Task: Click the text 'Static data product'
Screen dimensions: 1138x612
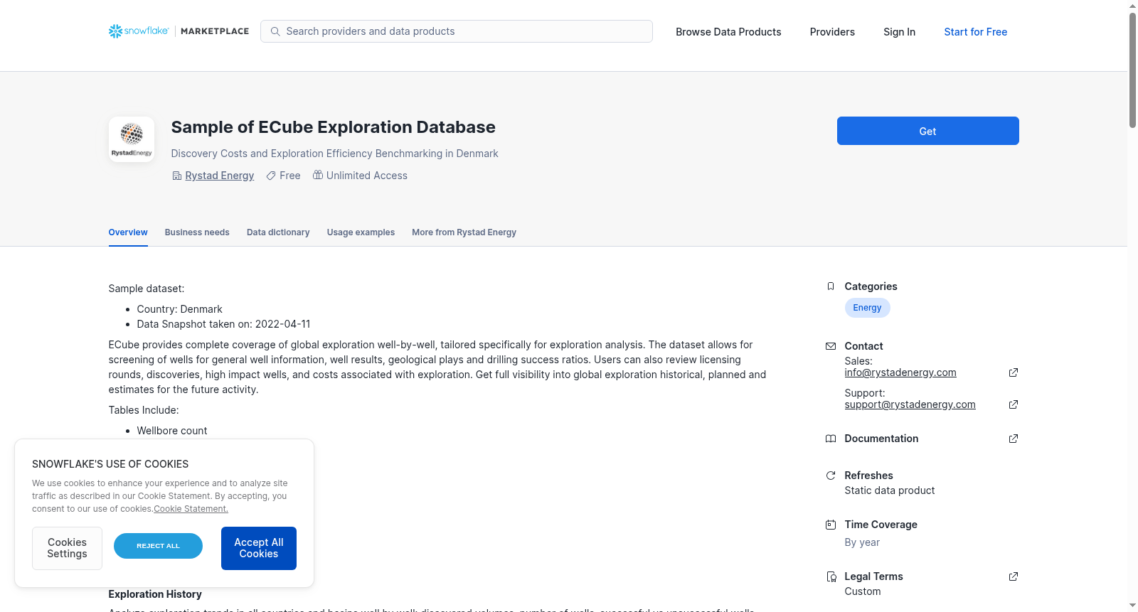Action: pyautogui.click(x=890, y=490)
